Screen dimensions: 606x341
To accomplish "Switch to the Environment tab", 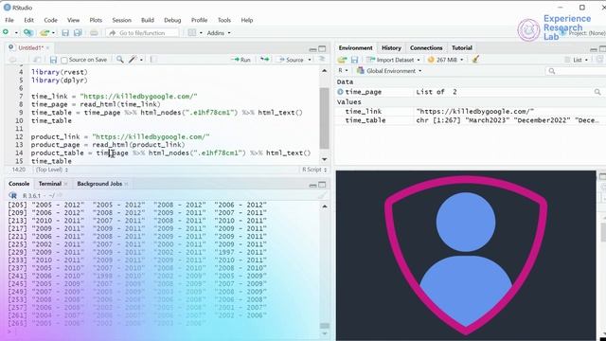I will [x=355, y=48].
